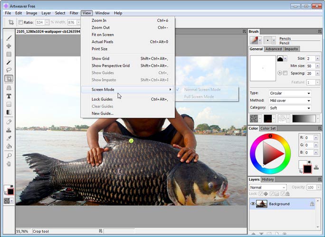Click the Fit on Screen menu entry
Viewport: 325px width, 237px height.
(103, 35)
